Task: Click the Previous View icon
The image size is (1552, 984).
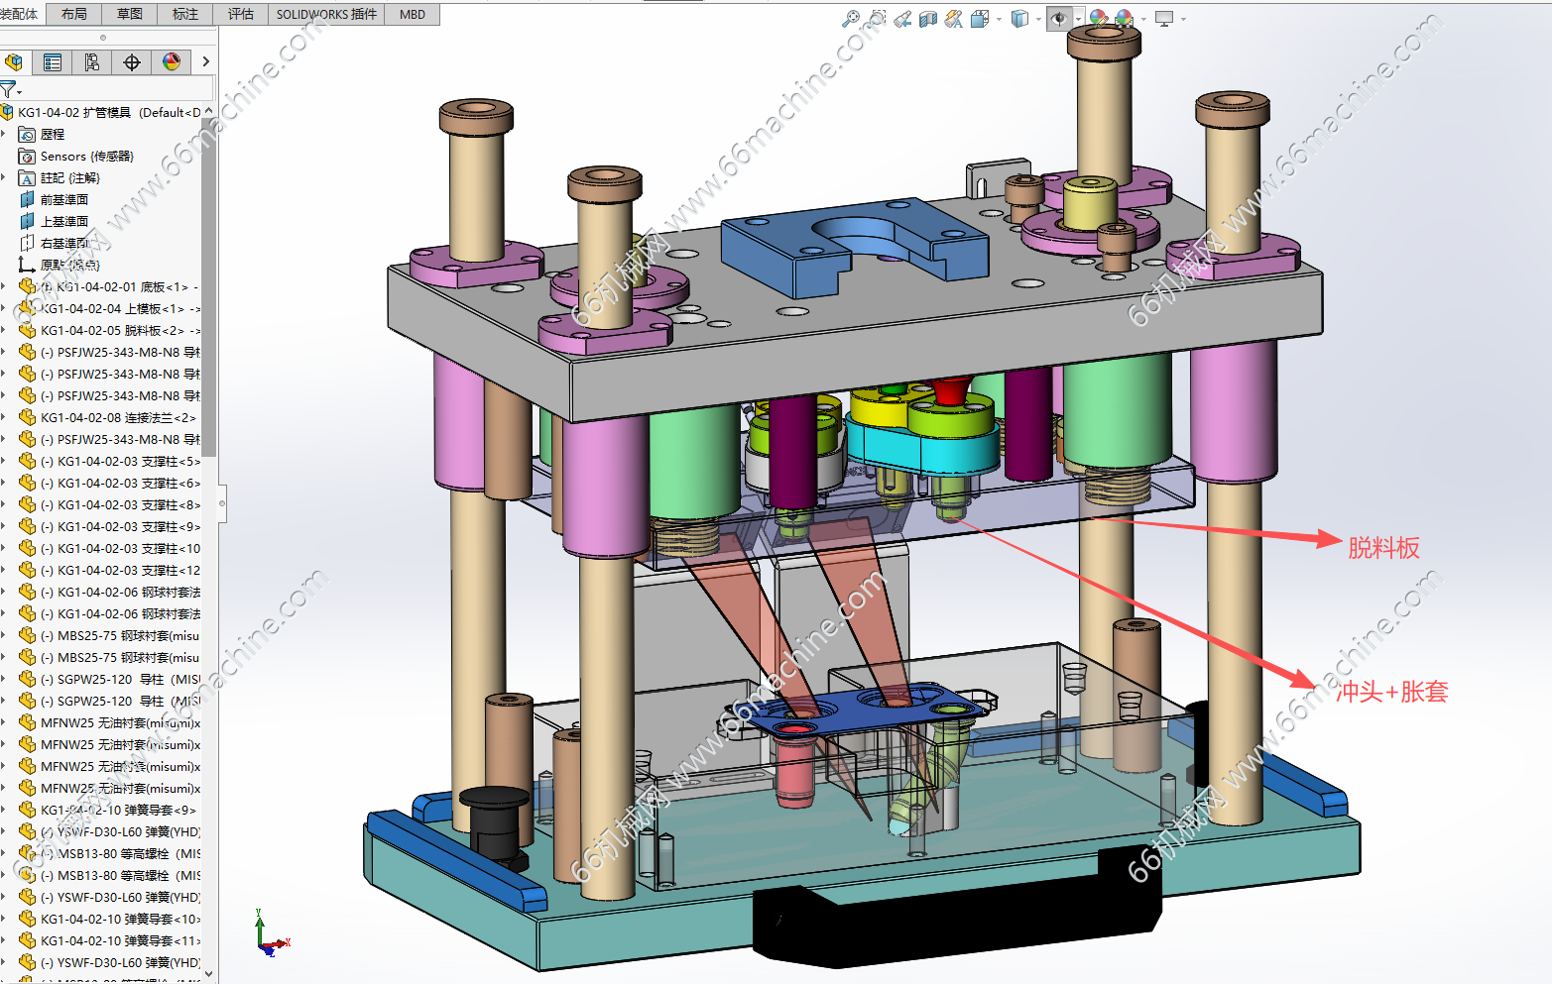Action: click(902, 18)
